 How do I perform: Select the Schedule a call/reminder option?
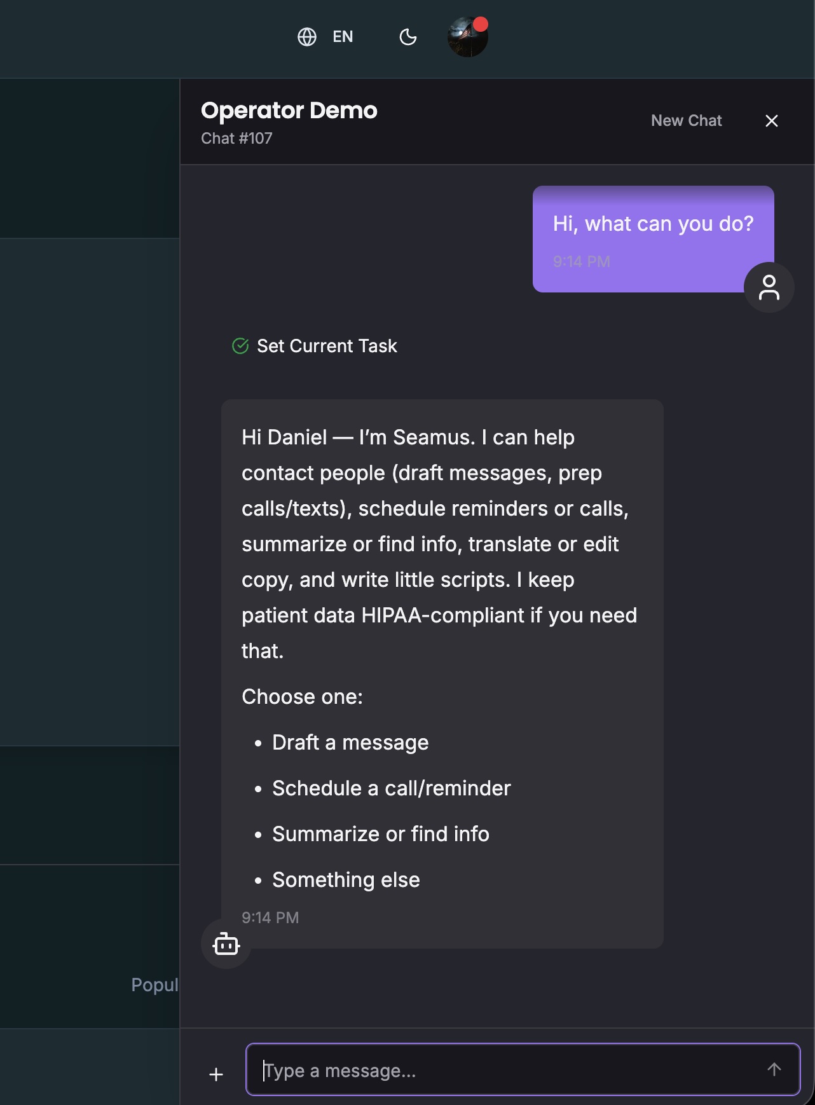pos(391,788)
